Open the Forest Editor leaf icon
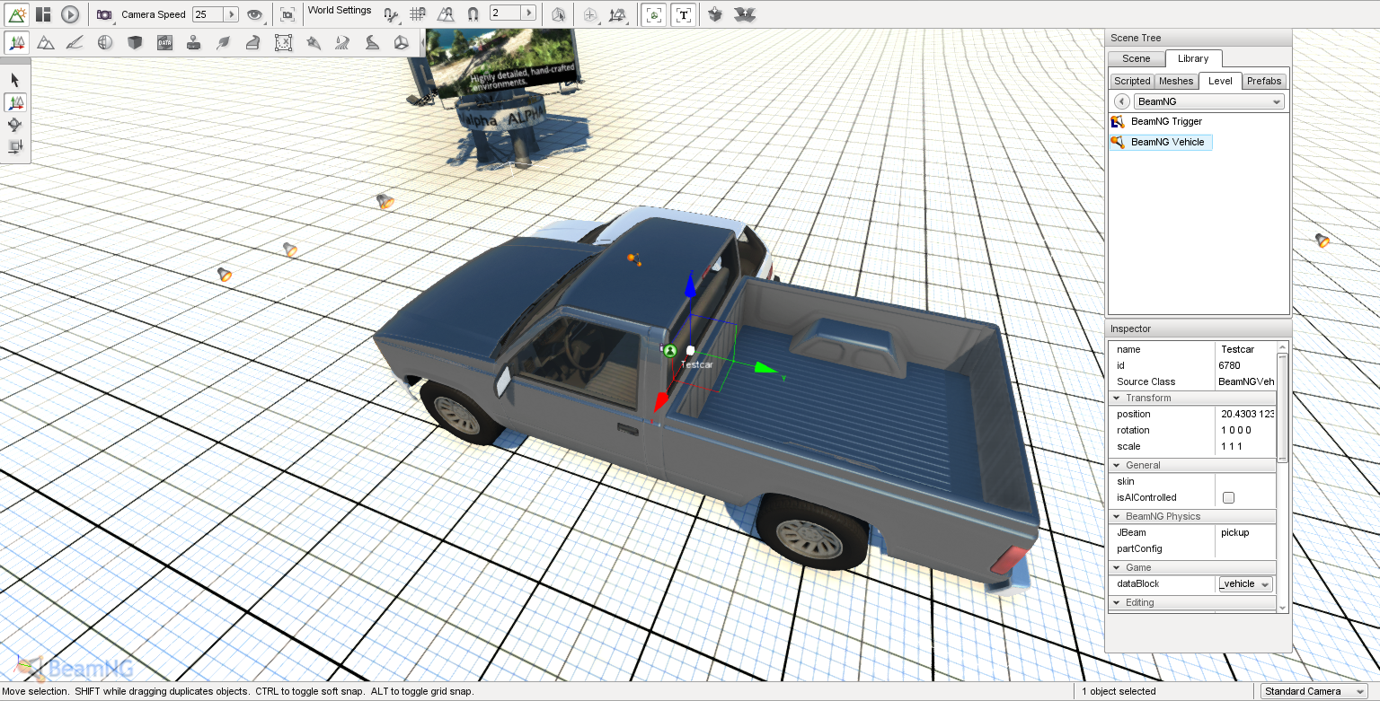The width and height of the screenshot is (1380, 701). (223, 42)
